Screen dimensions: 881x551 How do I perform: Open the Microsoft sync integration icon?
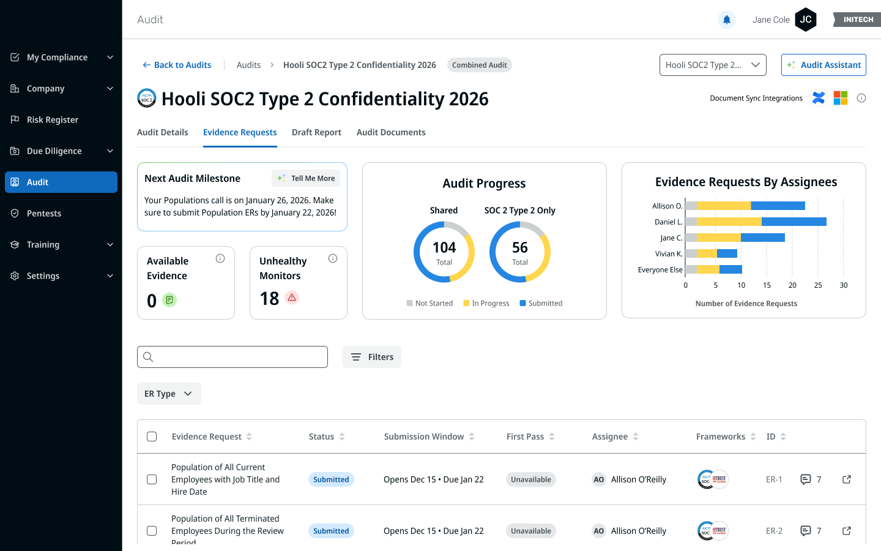pos(841,98)
